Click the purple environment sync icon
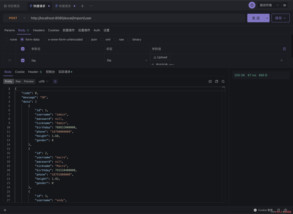The width and height of the screenshot is (293, 214). [x=252, y=5]
